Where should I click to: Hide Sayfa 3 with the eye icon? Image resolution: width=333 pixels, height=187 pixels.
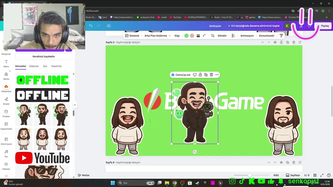point(275,42)
